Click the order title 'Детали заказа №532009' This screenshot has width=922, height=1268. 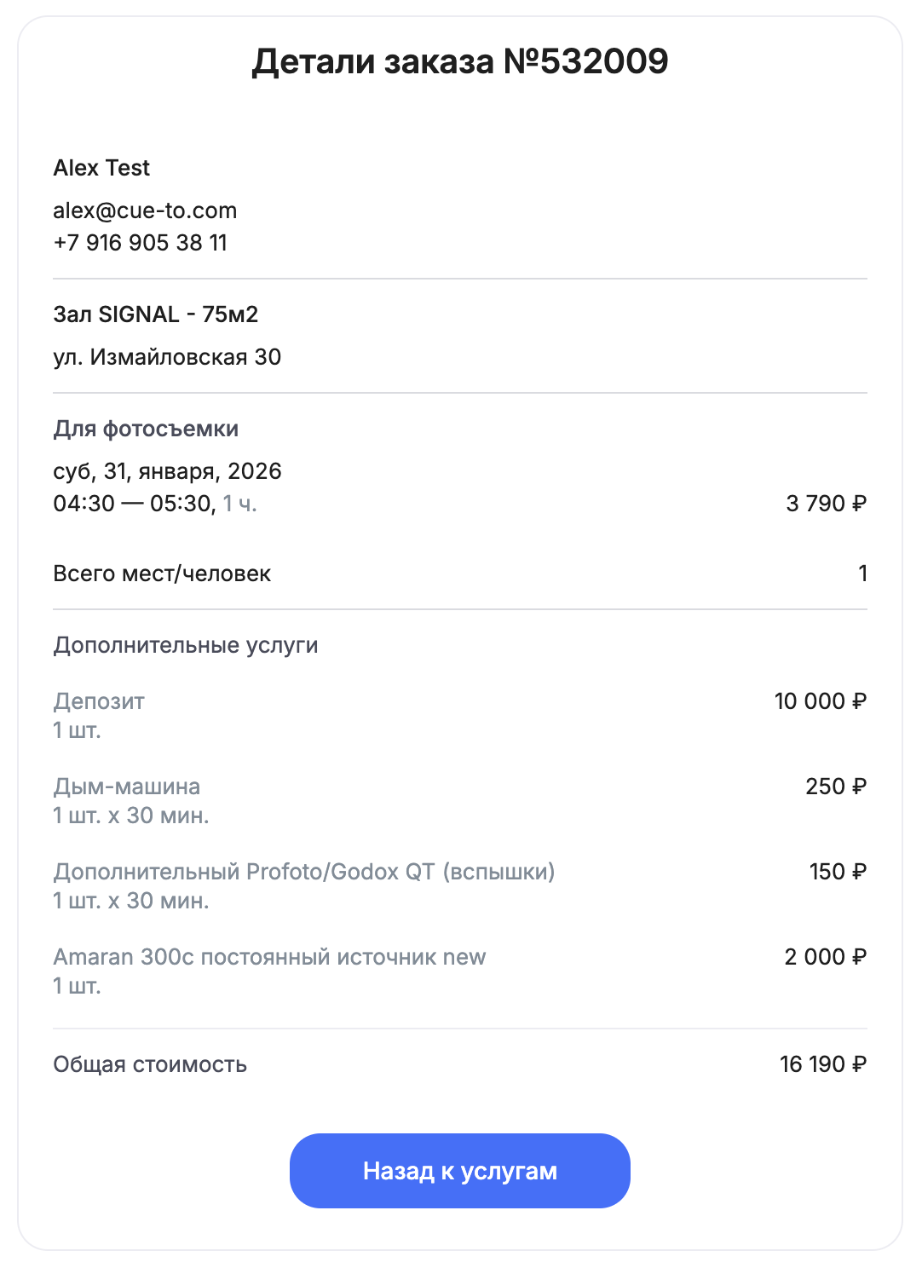460,61
